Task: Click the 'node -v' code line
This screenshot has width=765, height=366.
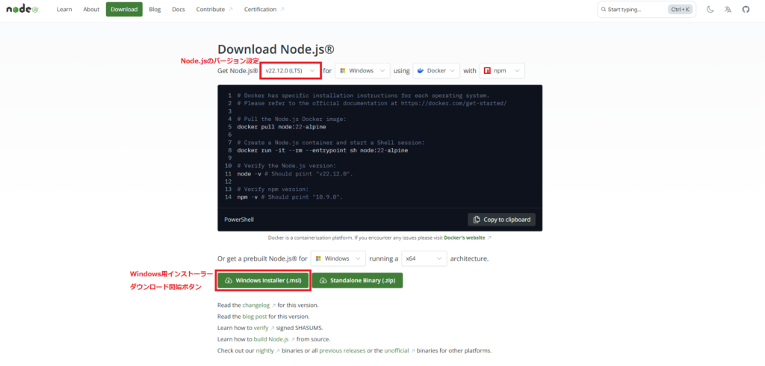Action: [x=295, y=174]
